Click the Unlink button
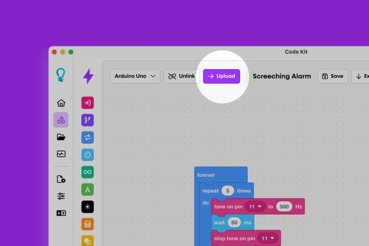This screenshot has height=246, width=369. click(x=181, y=76)
